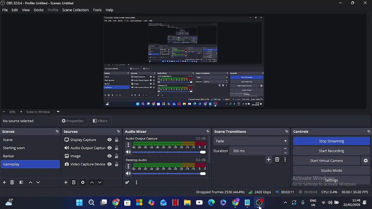The image size is (372, 209).
Task: Click Start Recording button
Action: pyautogui.click(x=331, y=151)
